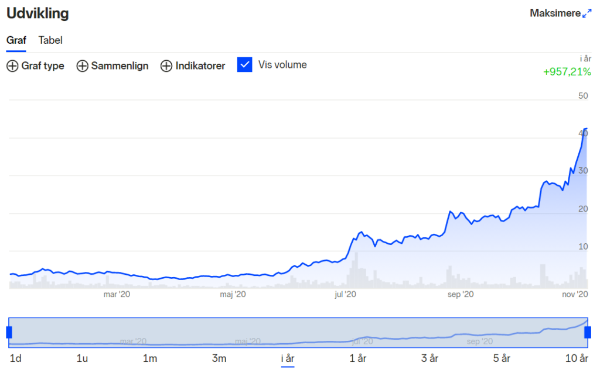
Task: Click the nov '20 axis label
Action: tap(575, 294)
